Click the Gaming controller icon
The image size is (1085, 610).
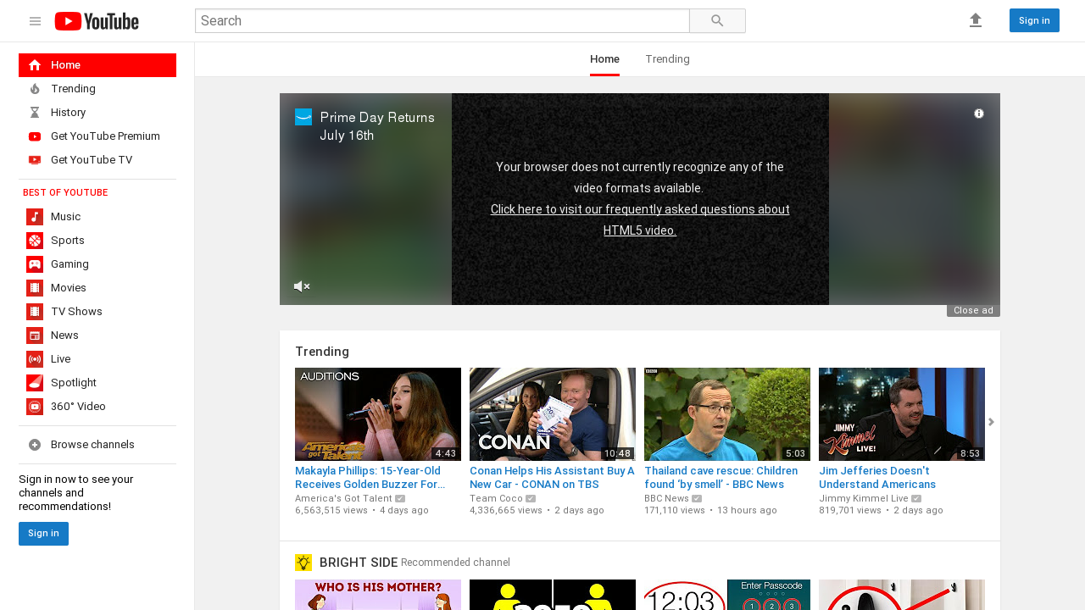tap(35, 264)
